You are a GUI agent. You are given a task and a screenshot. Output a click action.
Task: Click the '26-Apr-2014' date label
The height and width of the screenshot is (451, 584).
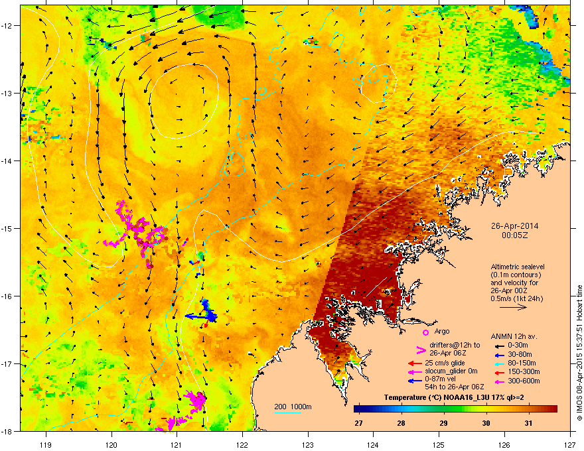pyautogui.click(x=514, y=226)
